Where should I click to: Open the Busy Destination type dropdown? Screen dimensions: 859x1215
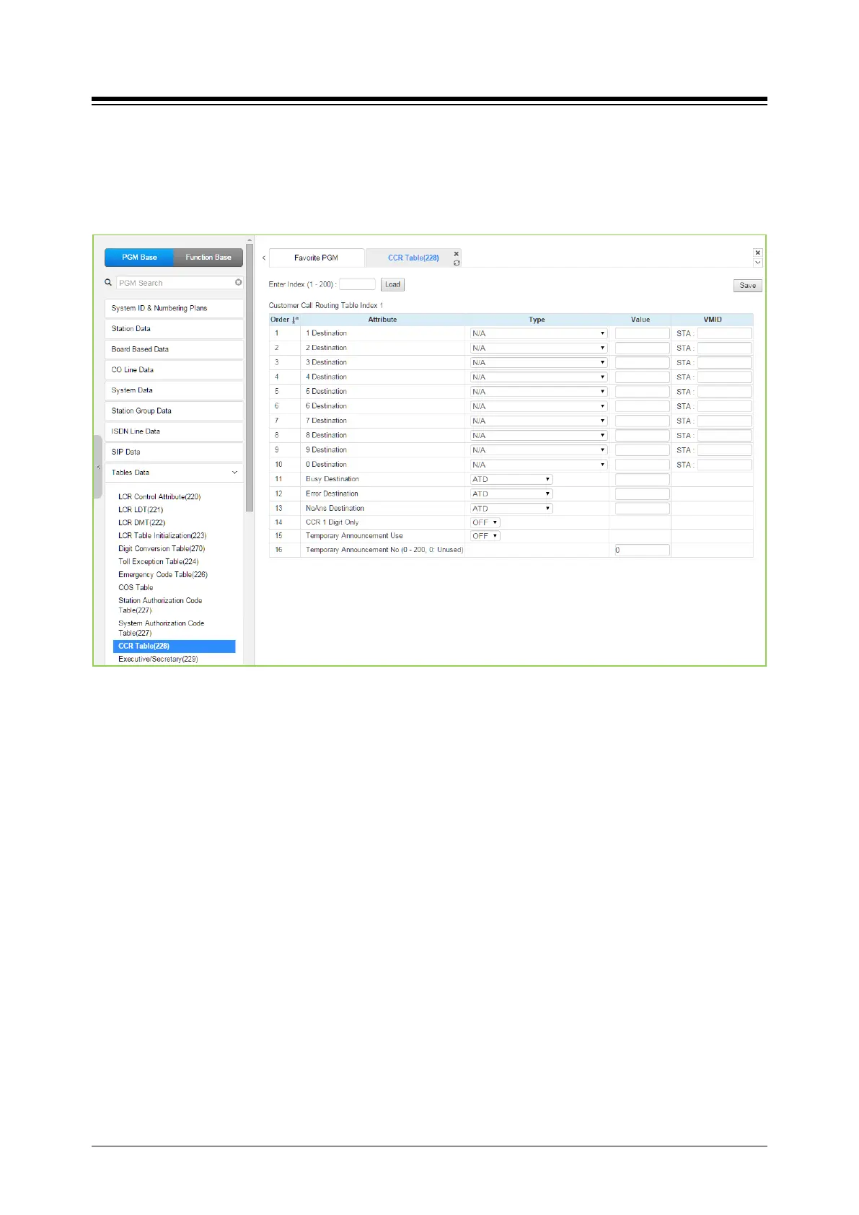point(511,479)
